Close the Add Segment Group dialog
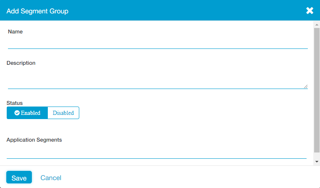Image resolution: width=320 pixels, height=188 pixels. [310, 10]
